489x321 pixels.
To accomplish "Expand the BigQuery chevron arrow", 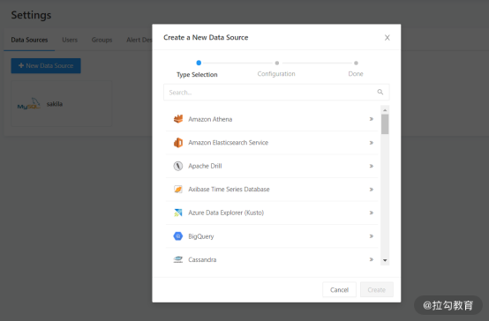I will pos(372,236).
